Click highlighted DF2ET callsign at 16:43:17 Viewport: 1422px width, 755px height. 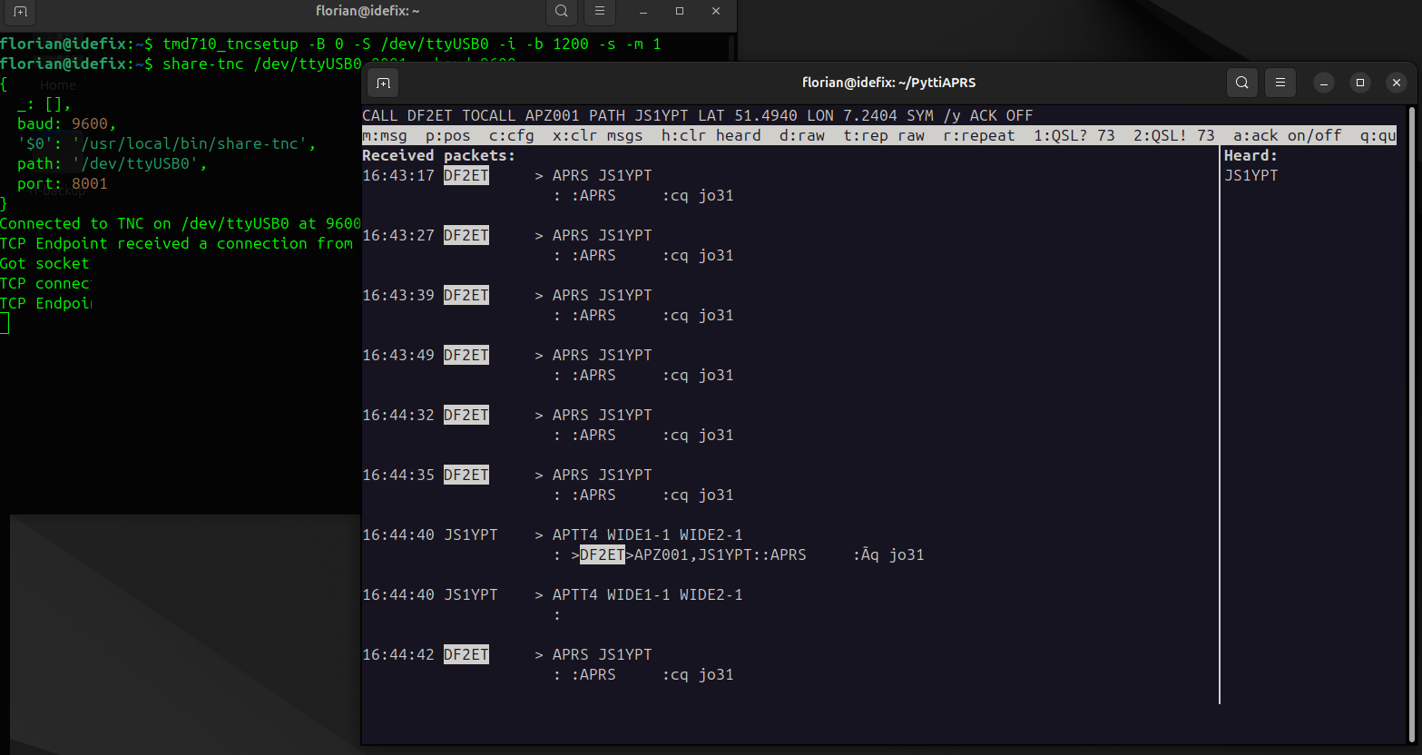(x=466, y=176)
